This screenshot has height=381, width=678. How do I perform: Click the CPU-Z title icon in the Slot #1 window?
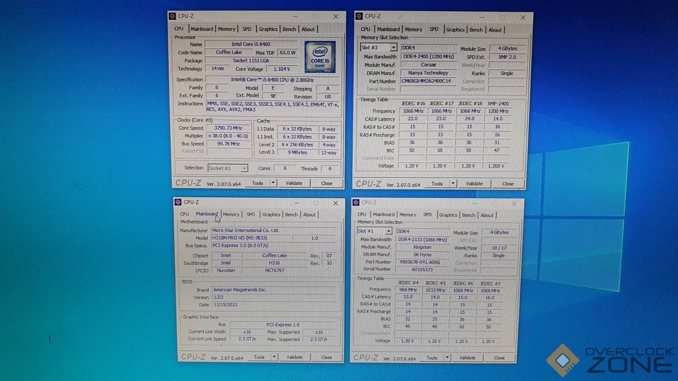pos(356,202)
